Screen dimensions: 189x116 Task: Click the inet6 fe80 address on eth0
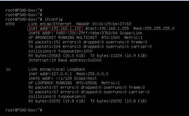[x=85, y=33]
